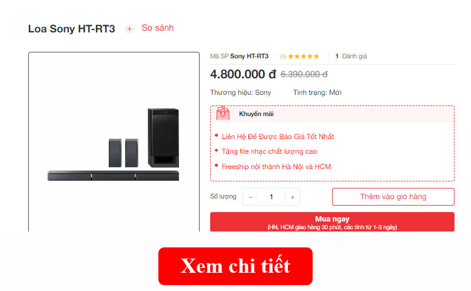Click the five-star rating icons
Viewport: 471px width, 291px height.
(x=303, y=56)
